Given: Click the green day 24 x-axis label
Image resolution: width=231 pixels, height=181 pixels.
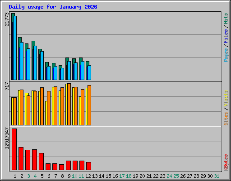Looking at the screenshot, I should tap(169, 176).
